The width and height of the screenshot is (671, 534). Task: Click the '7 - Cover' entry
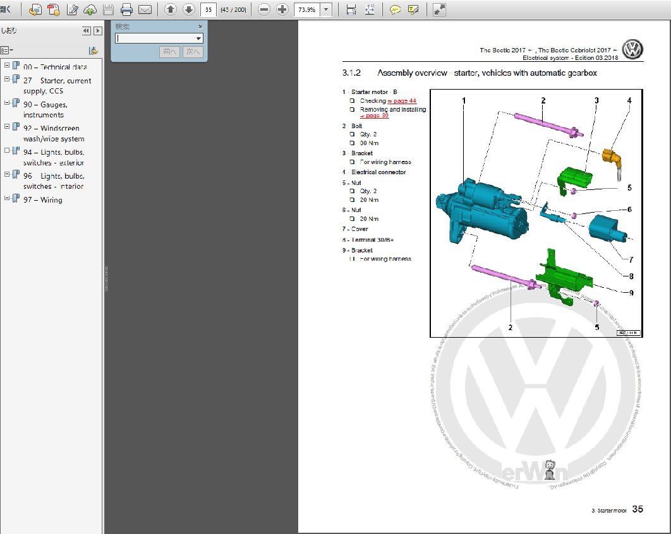coord(355,228)
